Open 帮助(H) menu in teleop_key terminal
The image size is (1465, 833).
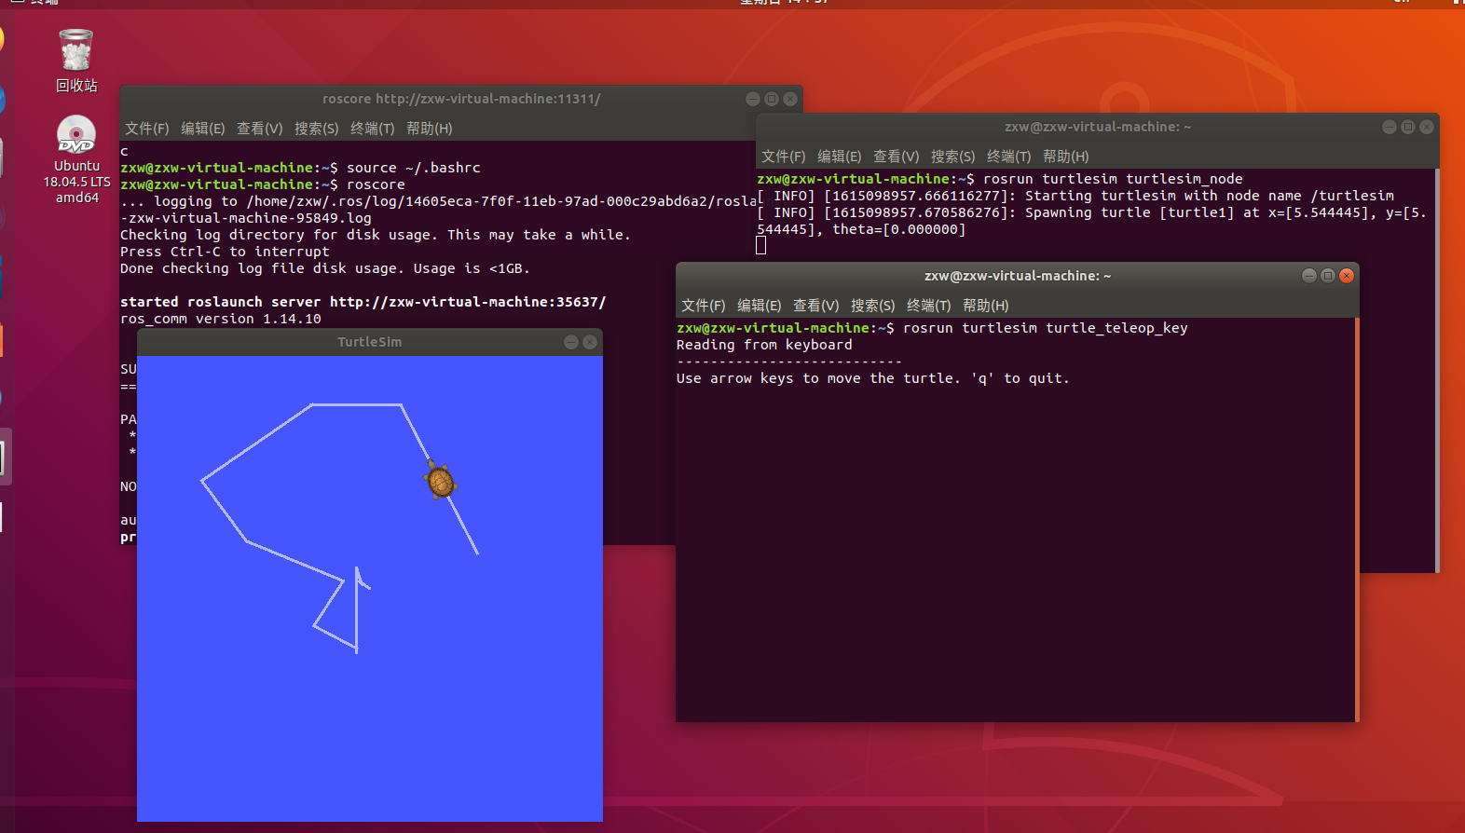(x=986, y=306)
